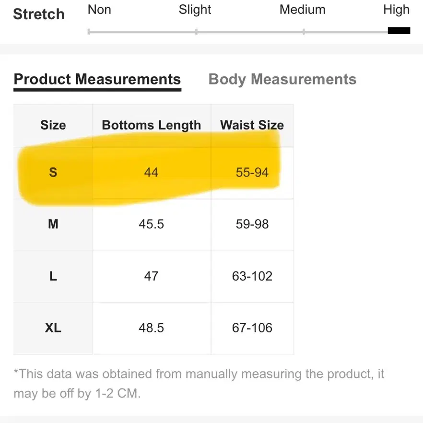Select the S size row

tap(153, 173)
